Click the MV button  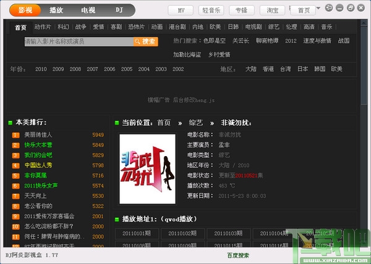pos(181,10)
